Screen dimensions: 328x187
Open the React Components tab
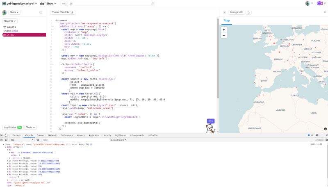point(137,135)
